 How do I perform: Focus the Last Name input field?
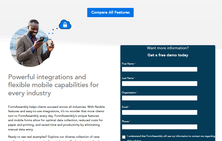(160, 84)
